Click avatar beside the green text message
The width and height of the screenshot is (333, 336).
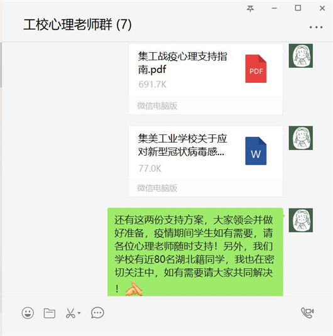coord(300,220)
